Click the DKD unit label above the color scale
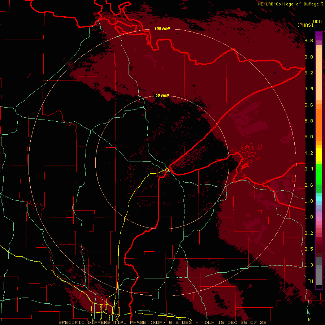This screenshot has height=325, width=325. (x=317, y=22)
